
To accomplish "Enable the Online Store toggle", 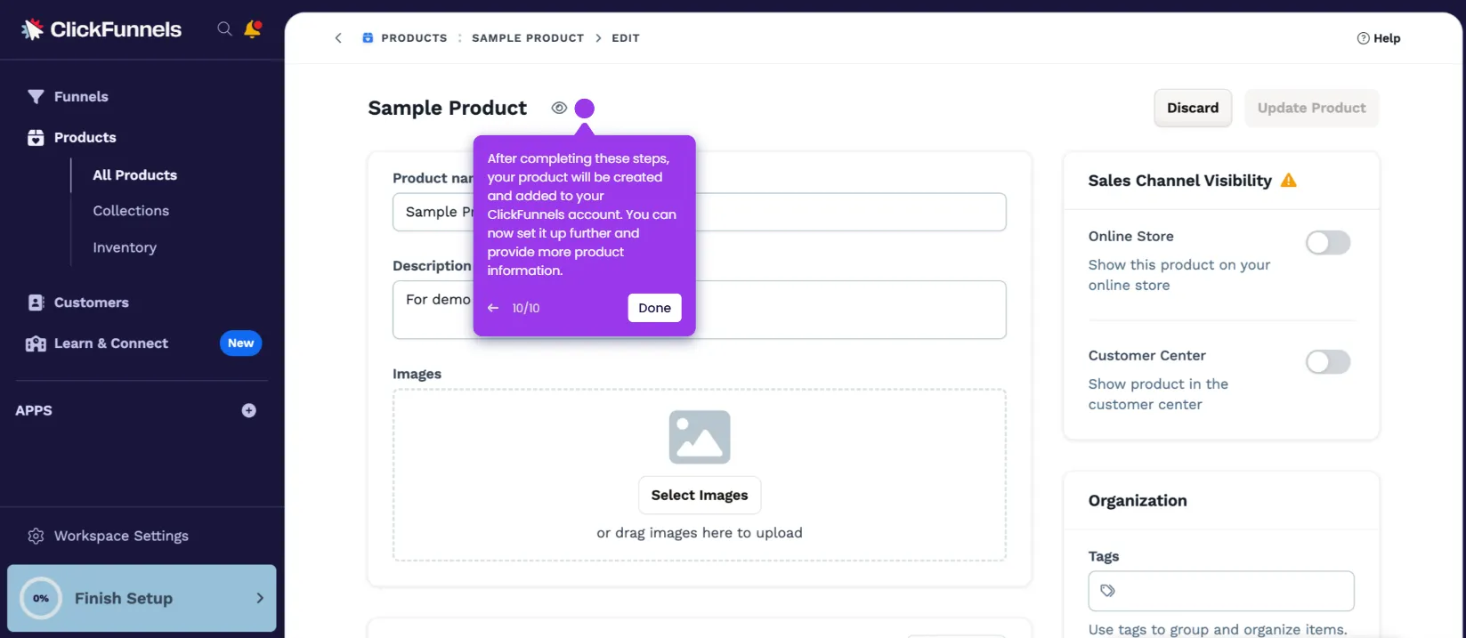I will (1328, 242).
